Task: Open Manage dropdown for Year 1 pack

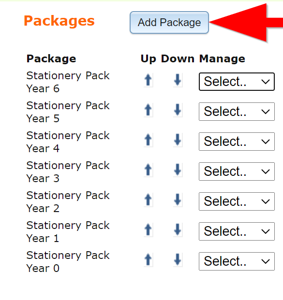Action: [x=237, y=231]
